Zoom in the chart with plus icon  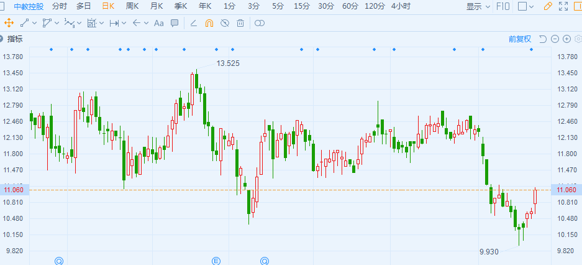click(566, 39)
